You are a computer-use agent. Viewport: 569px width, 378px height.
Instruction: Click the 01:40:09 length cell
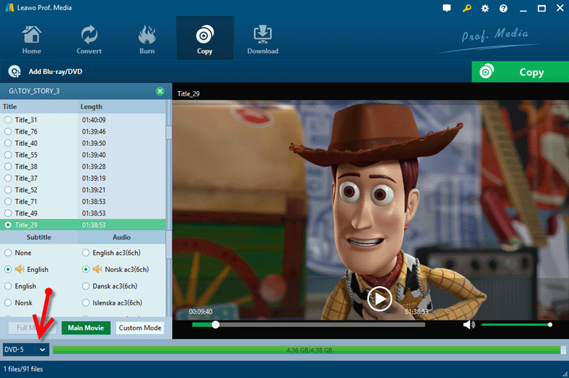point(94,120)
